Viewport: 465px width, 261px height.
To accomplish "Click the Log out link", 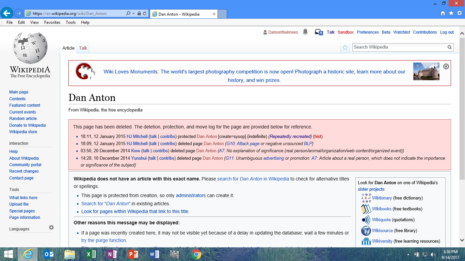I will coord(447,32).
